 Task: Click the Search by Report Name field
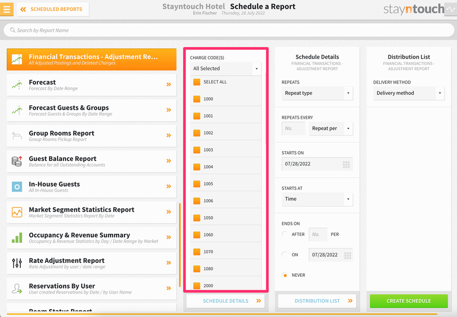[229, 30]
